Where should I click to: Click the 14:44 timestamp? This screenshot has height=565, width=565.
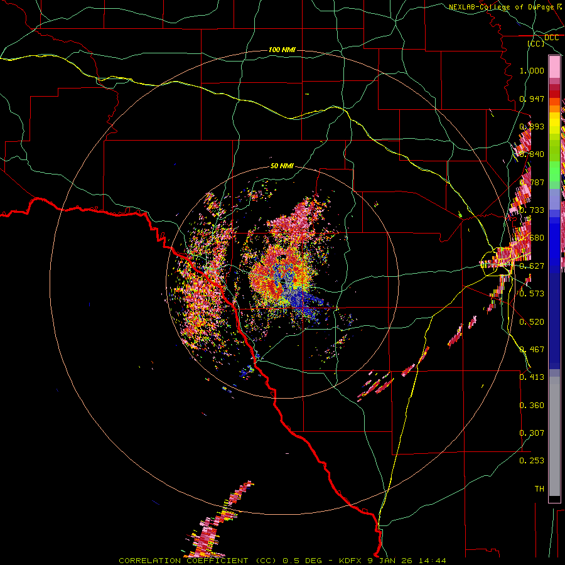[x=433, y=561]
